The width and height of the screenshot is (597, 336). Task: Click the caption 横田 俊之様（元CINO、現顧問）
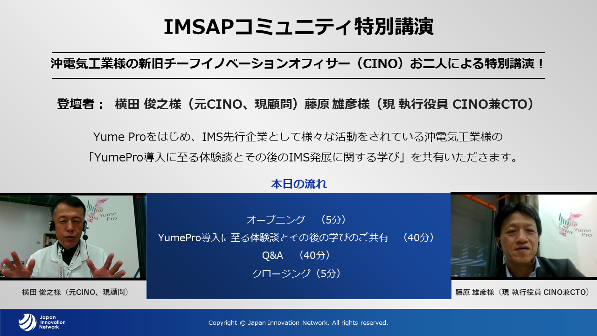[76, 292]
